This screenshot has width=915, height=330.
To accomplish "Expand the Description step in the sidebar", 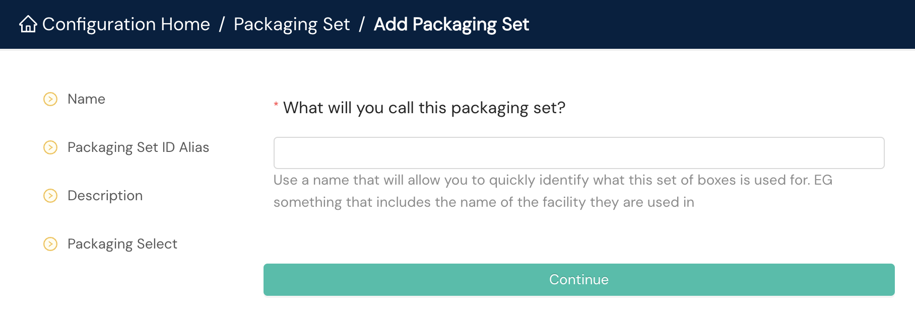I will [x=105, y=196].
